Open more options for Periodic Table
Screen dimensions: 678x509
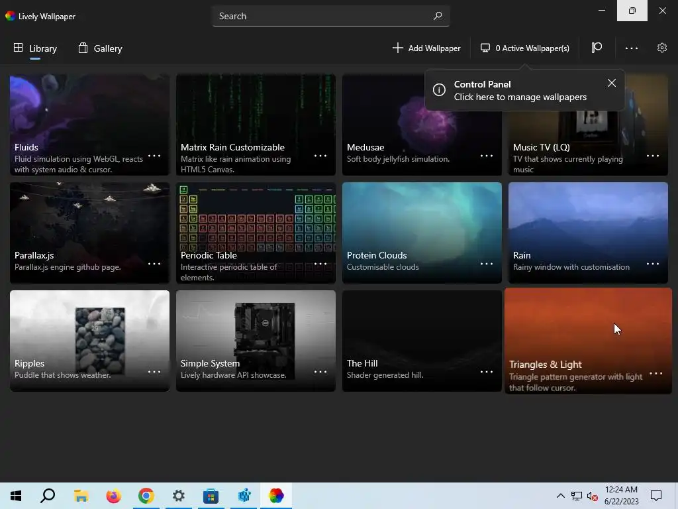(320, 264)
